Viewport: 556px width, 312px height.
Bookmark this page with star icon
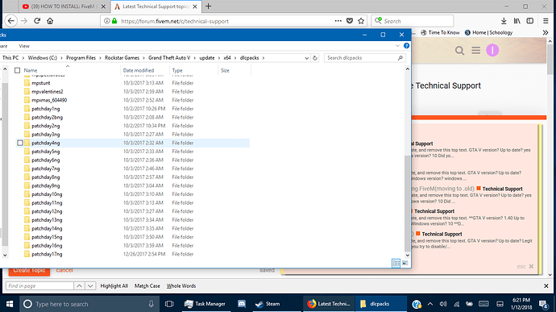click(x=361, y=21)
